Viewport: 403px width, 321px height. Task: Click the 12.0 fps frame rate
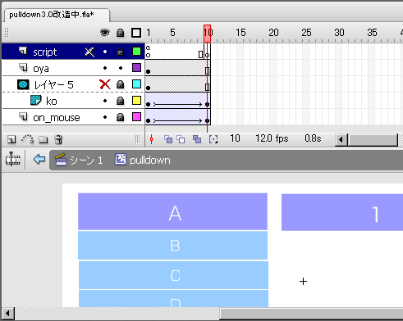(272, 138)
